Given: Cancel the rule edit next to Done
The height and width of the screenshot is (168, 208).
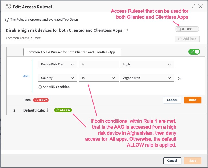Looking at the screenshot, I should pos(172,100).
